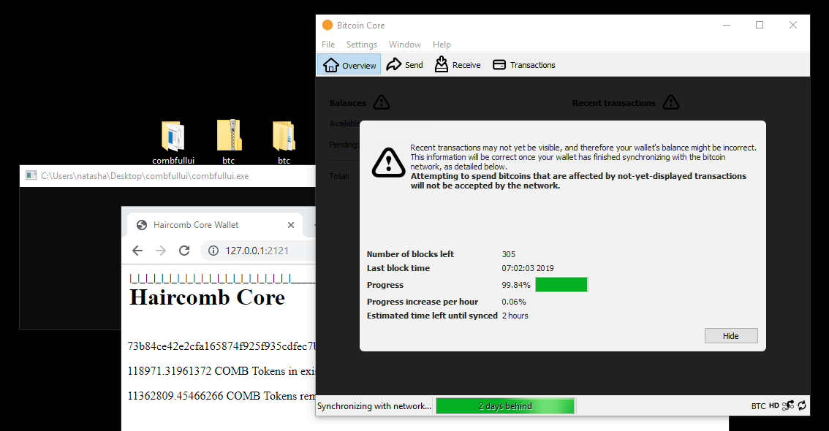The height and width of the screenshot is (431, 829).
Task: Click the hash text starting with 73b84ce42e2cfa
Action: pos(222,346)
